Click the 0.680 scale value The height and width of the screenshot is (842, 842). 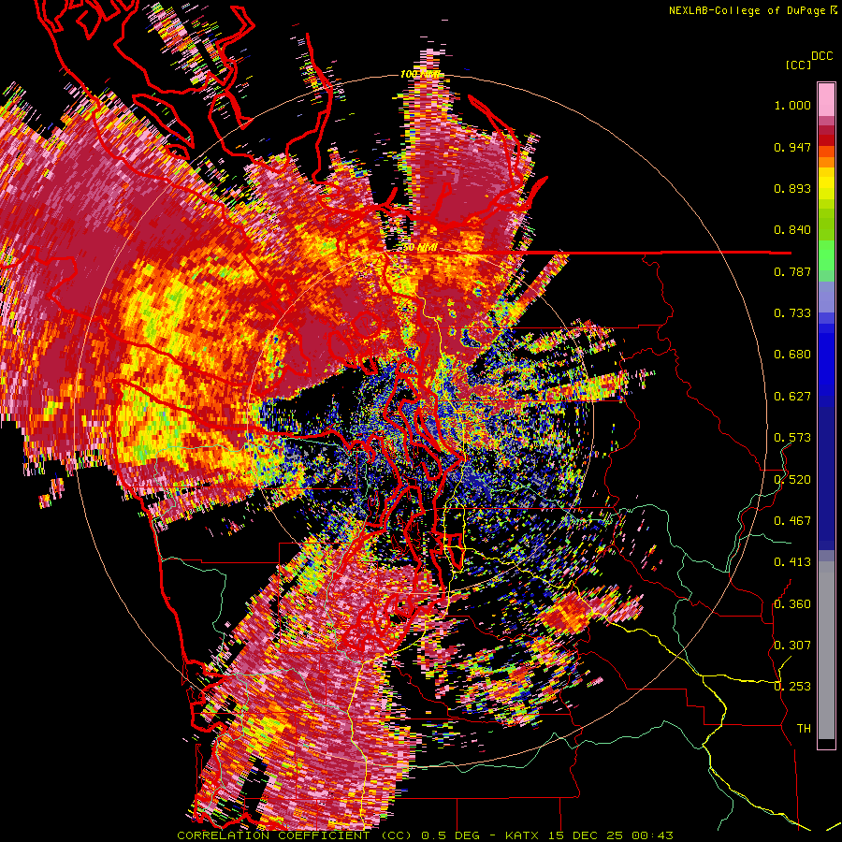[792, 355]
